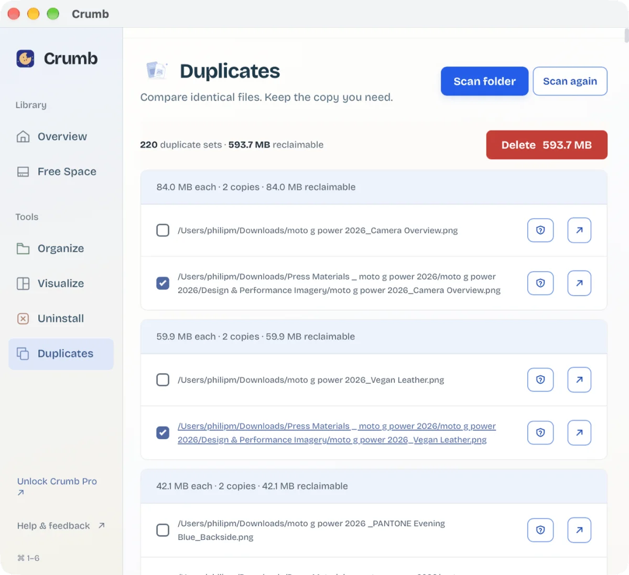The width and height of the screenshot is (629, 575).
Task: Click the Scan again button
Action: pos(570,81)
